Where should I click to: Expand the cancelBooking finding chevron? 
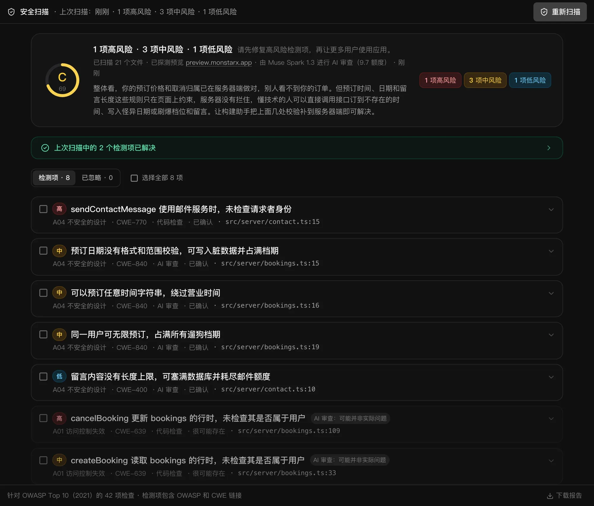coord(551,419)
